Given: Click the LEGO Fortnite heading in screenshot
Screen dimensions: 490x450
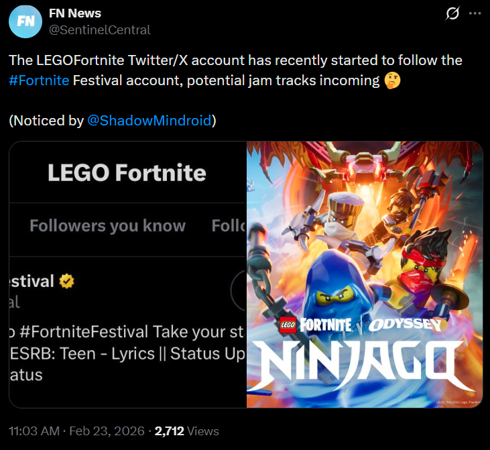Looking at the screenshot, I should tap(127, 173).
